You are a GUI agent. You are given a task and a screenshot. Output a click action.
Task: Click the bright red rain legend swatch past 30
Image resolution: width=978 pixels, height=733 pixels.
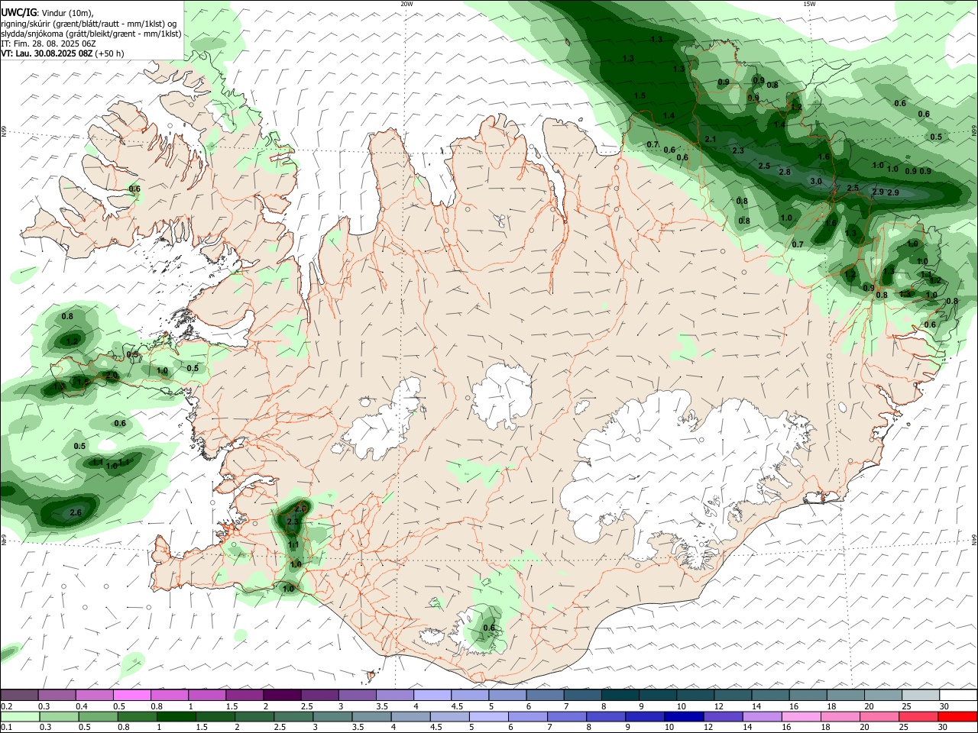pos(958,718)
